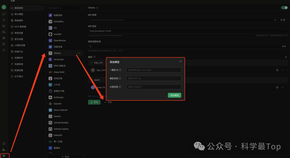This screenshot has width=290, height=158.
Task: Click the API 地址 field with localhost:11434
Action: (188, 31)
